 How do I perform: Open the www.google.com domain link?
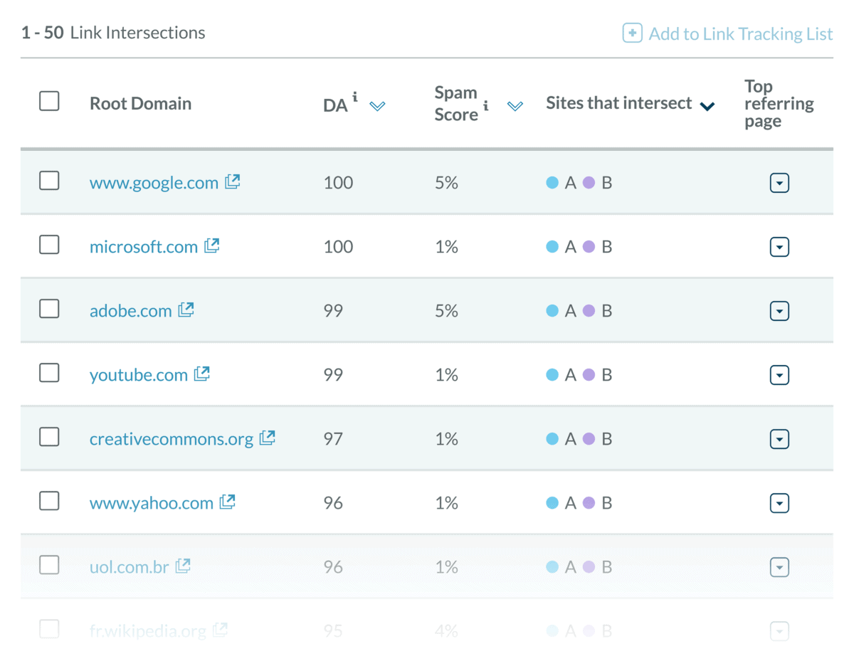154,183
